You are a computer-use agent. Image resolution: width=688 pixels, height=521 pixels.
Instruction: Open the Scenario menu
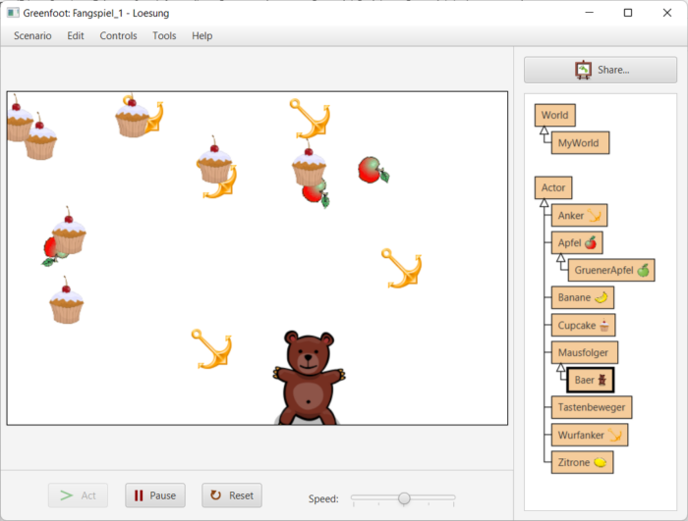tap(32, 36)
